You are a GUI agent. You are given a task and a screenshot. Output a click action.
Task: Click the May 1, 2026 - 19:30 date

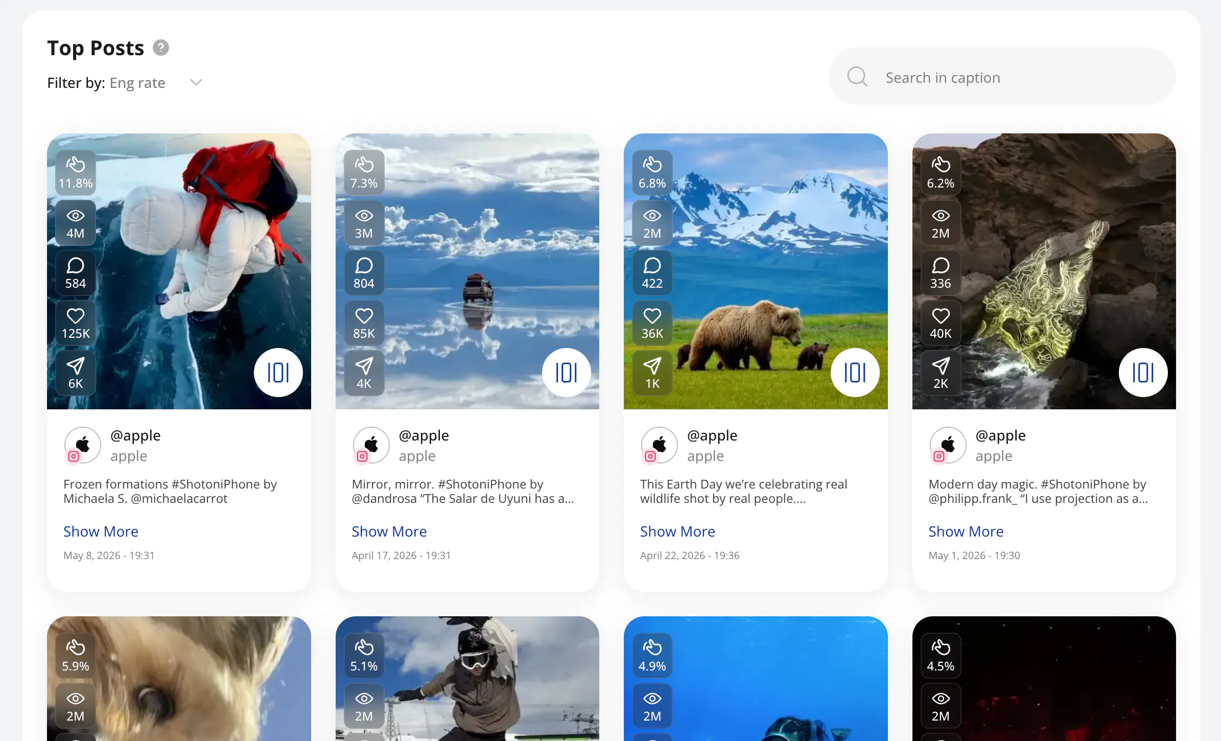(974, 555)
